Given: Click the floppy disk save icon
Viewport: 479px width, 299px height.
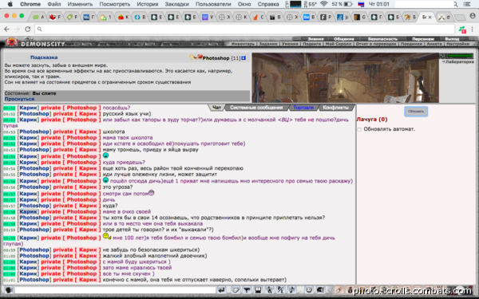Looking at the screenshot, I should [258, 290].
